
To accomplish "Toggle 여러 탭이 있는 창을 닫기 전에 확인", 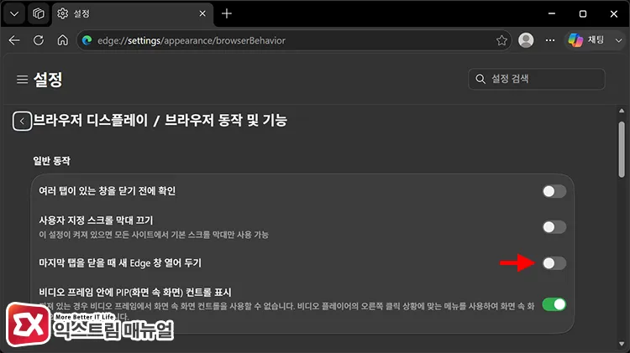I will [554, 191].
